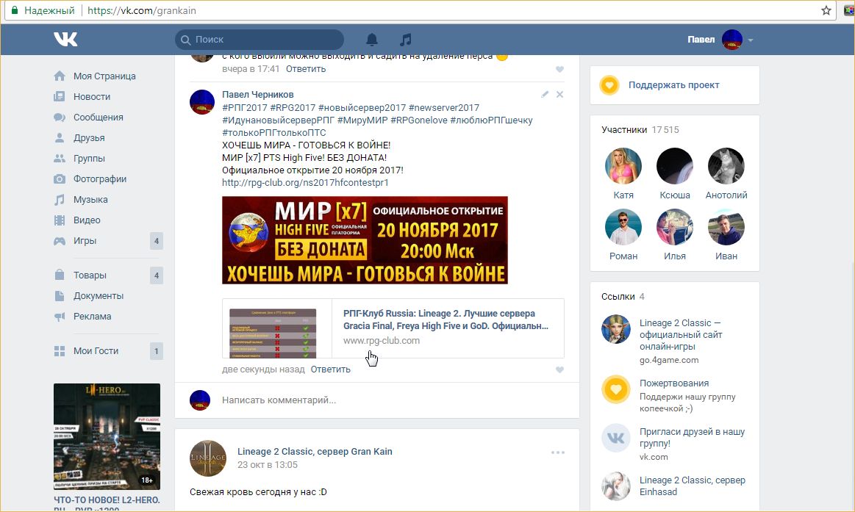Click the secure padlock icon in address bar
The width and height of the screenshot is (855, 512).
15,10
